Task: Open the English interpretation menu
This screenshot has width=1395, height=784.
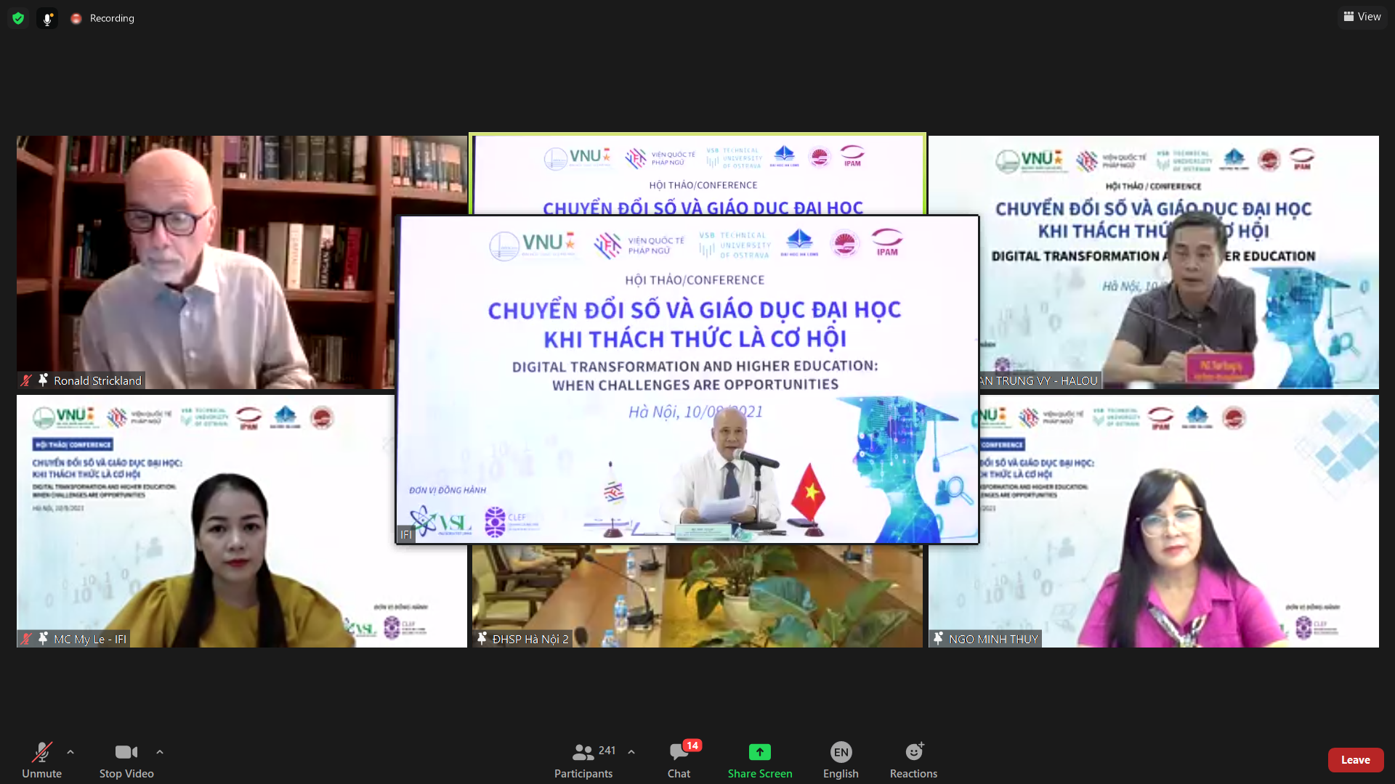Action: (841, 759)
